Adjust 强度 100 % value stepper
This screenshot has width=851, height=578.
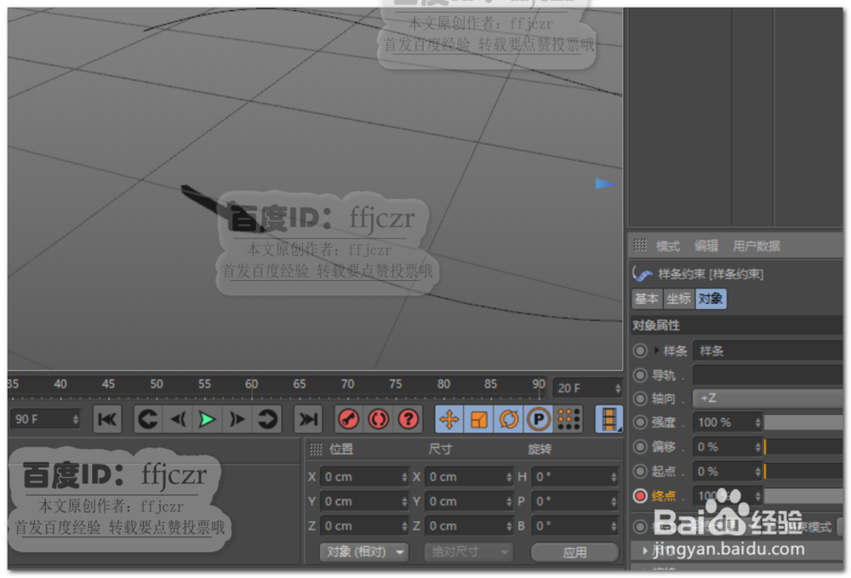coord(757,422)
